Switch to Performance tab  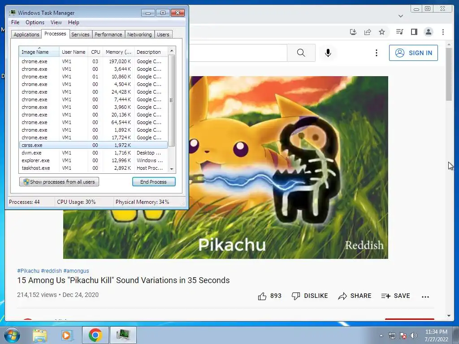click(108, 34)
